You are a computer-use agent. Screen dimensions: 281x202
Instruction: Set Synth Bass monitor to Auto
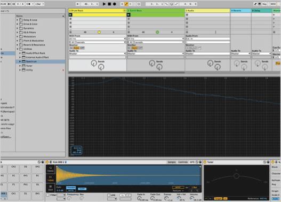[134, 48]
